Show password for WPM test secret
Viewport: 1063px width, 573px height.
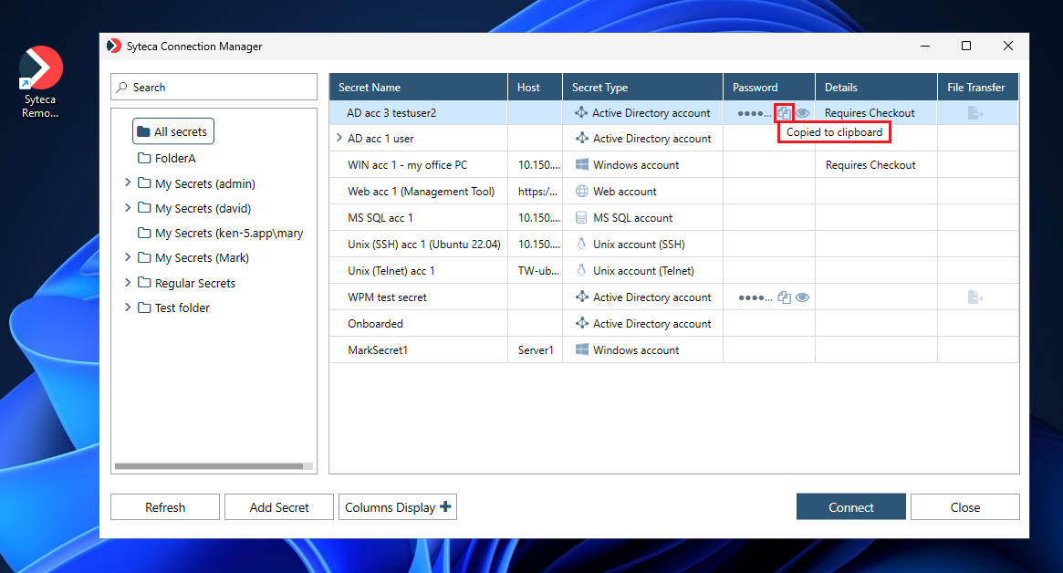tap(802, 297)
